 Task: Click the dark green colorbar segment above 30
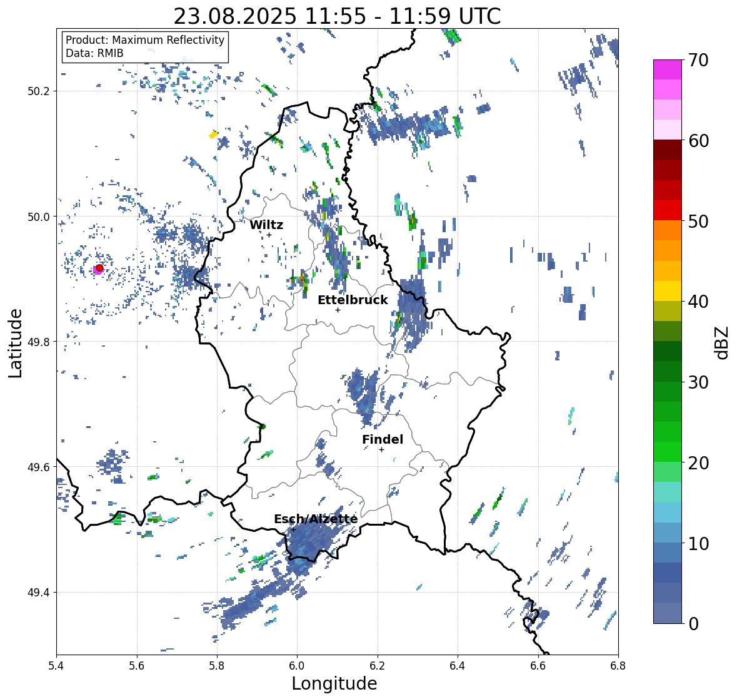pyautogui.click(x=668, y=372)
